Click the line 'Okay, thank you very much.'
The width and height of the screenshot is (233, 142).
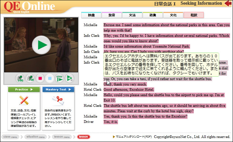[x=125, y=84]
